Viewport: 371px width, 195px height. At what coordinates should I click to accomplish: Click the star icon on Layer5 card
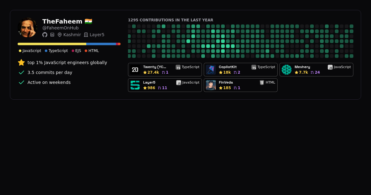145,88
